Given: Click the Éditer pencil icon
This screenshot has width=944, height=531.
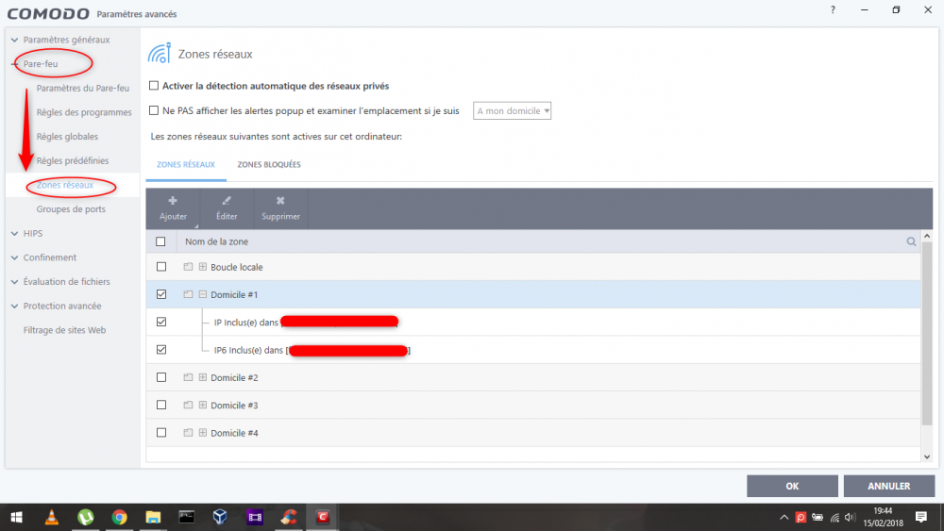Looking at the screenshot, I should point(227,201).
